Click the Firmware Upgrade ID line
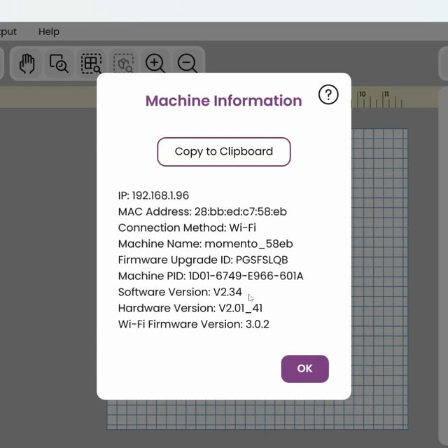Image resolution: width=448 pixels, height=448 pixels. (x=203, y=260)
